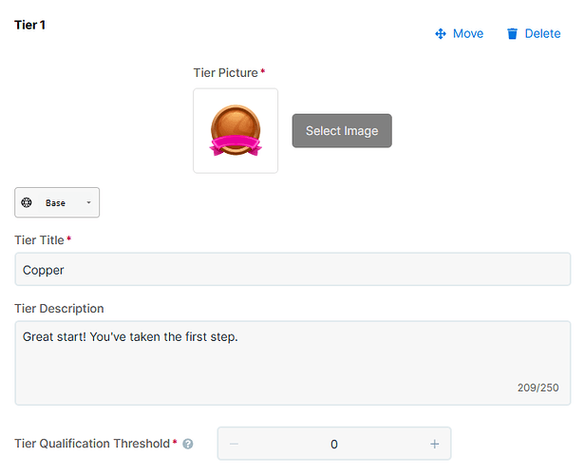Viewport: 585px width, 475px height.
Task: Open the Base language dropdown
Action: pyautogui.click(x=57, y=202)
